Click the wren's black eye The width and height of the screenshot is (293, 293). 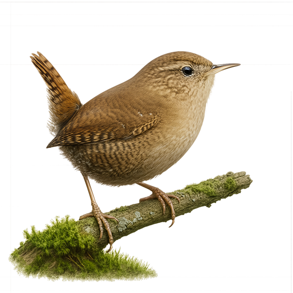(187, 71)
